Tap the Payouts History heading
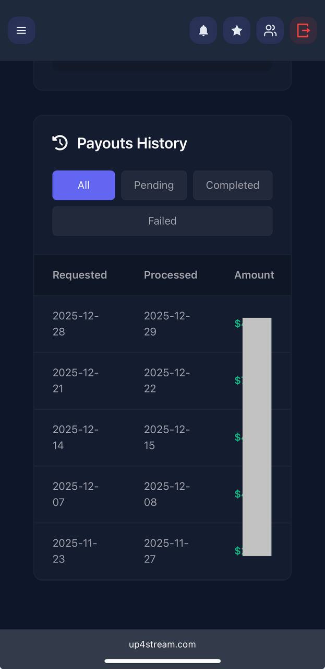 tap(132, 143)
